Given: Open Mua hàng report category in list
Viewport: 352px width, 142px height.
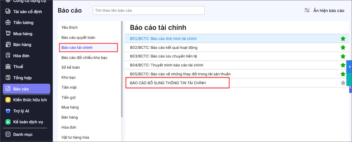Looking at the screenshot, I should 70,107.
